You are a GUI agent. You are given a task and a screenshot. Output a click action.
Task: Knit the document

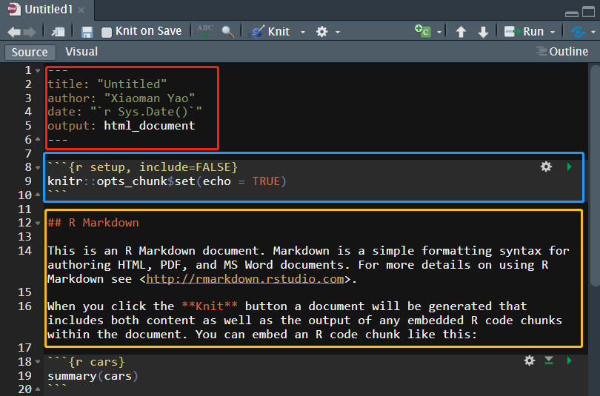pyautogui.click(x=269, y=31)
